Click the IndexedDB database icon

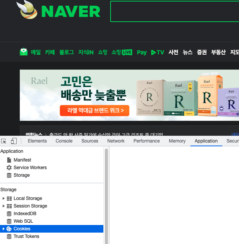9,214
